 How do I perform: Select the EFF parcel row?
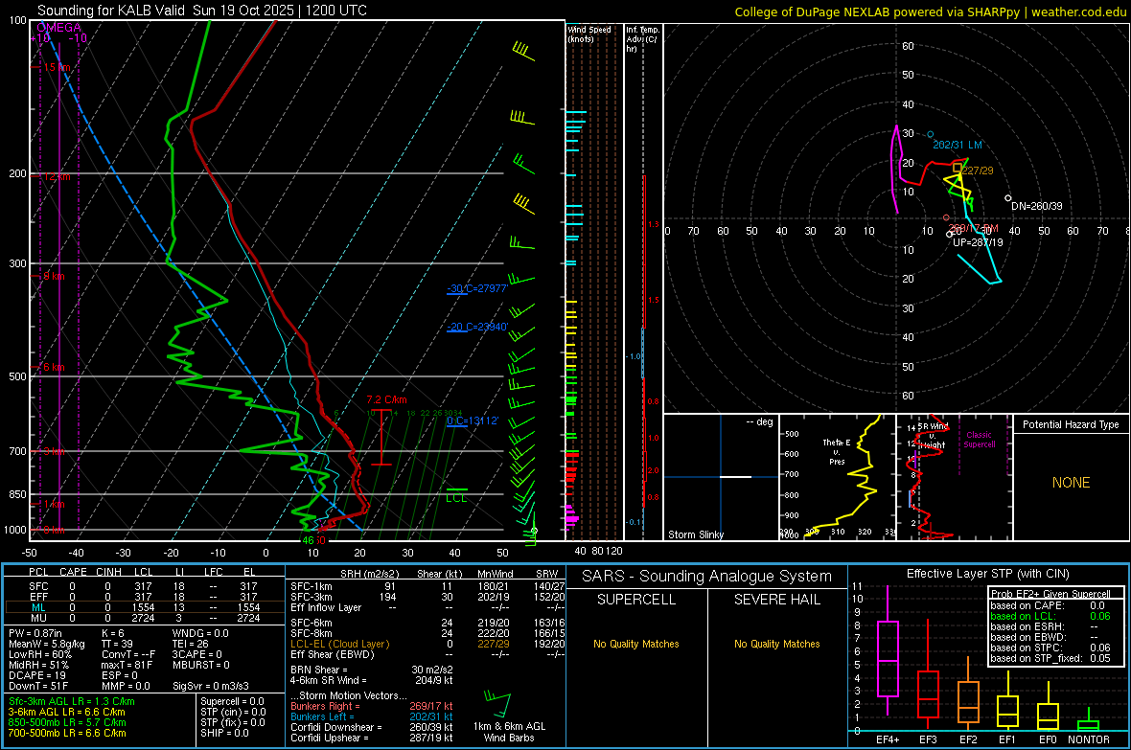click(144, 597)
